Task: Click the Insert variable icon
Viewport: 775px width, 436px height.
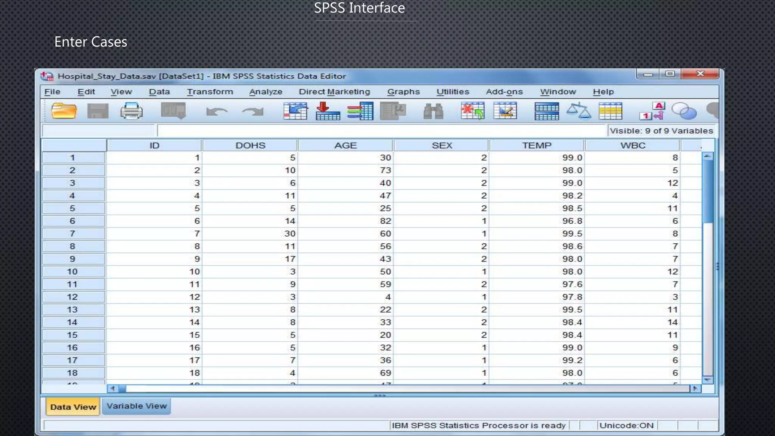Action: pos(505,111)
